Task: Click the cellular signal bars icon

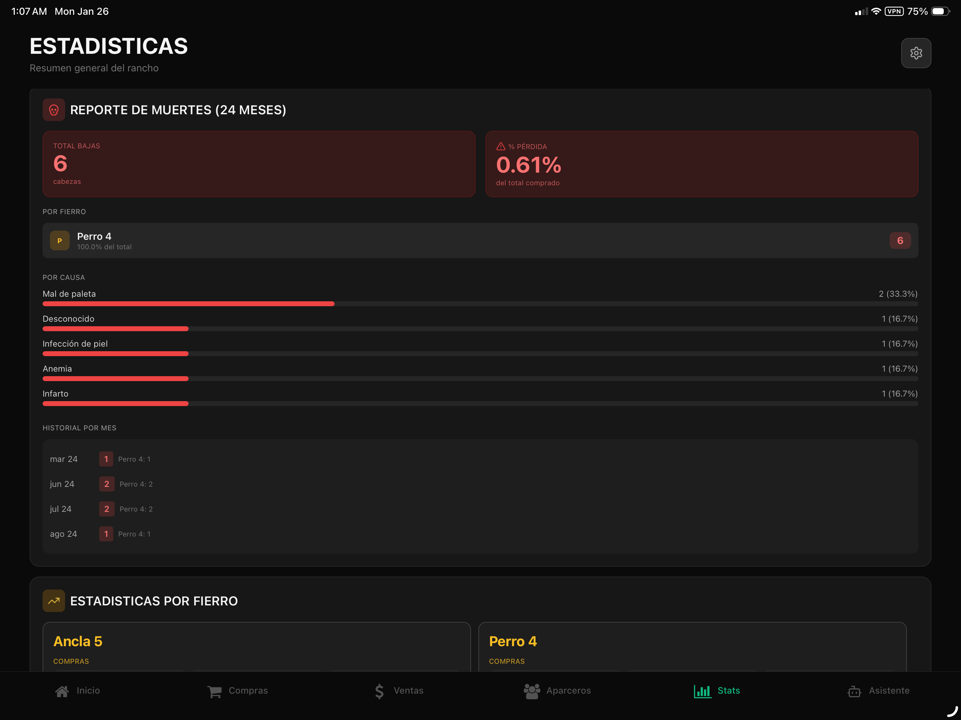Action: click(861, 12)
